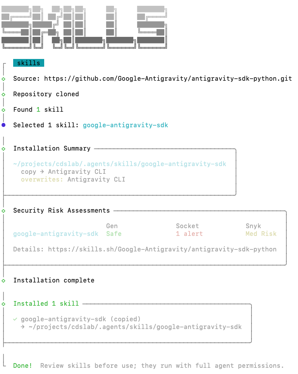Click the green Done! text
The image size is (298, 374).
(22, 365)
